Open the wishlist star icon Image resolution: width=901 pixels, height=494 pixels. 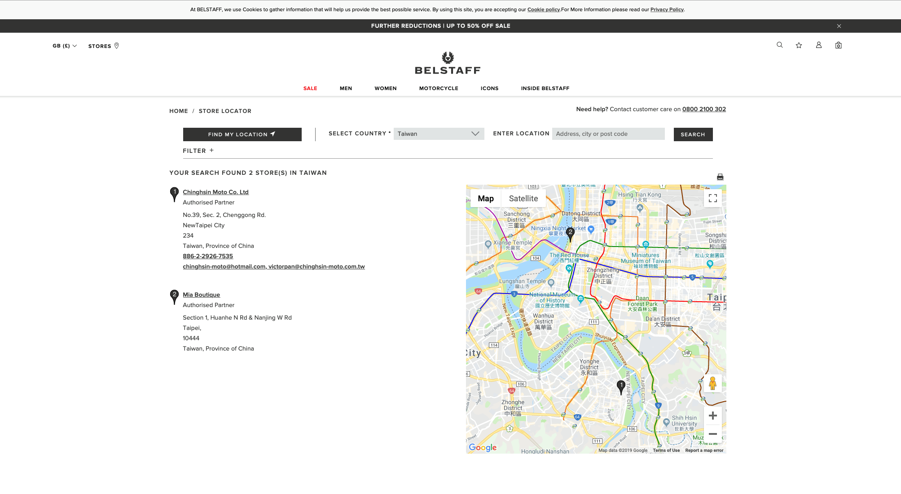(799, 45)
